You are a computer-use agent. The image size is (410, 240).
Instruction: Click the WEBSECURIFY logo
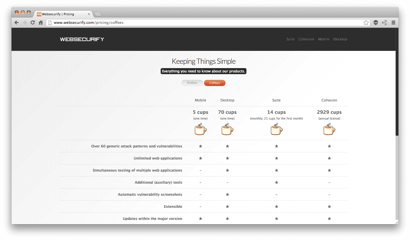[82, 39]
